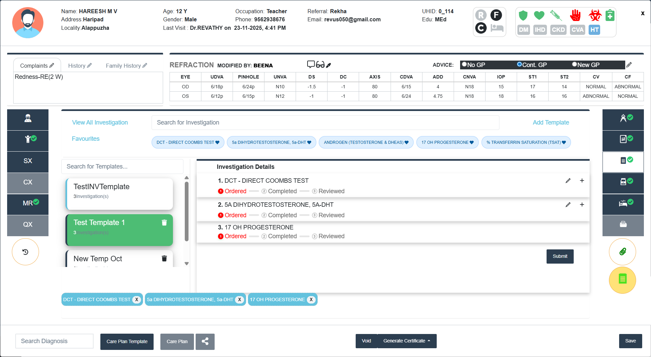The width and height of the screenshot is (651, 357).
Task: Click the edit pencil beside Advice options
Action: [x=629, y=65]
